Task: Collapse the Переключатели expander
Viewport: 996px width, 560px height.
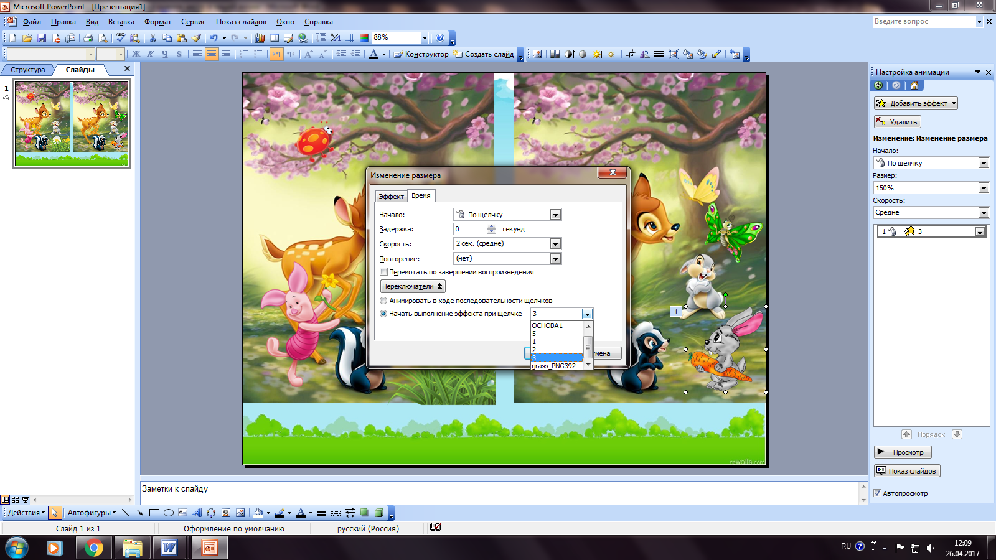Action: [x=413, y=286]
